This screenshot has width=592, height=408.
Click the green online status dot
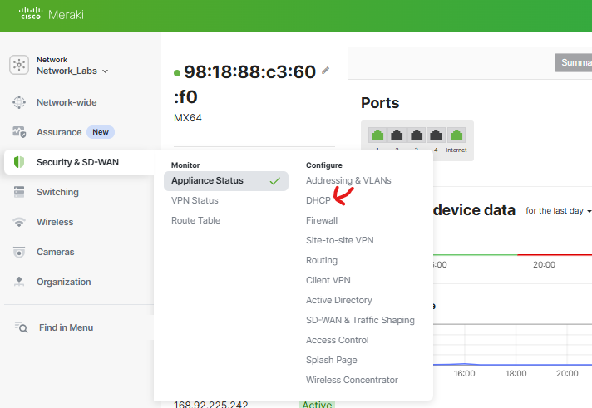(x=177, y=73)
